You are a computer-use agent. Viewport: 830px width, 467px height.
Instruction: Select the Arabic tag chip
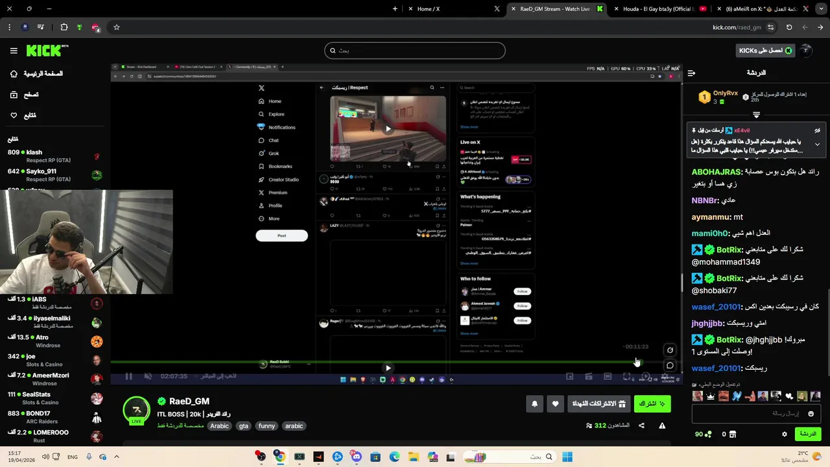pyautogui.click(x=219, y=426)
